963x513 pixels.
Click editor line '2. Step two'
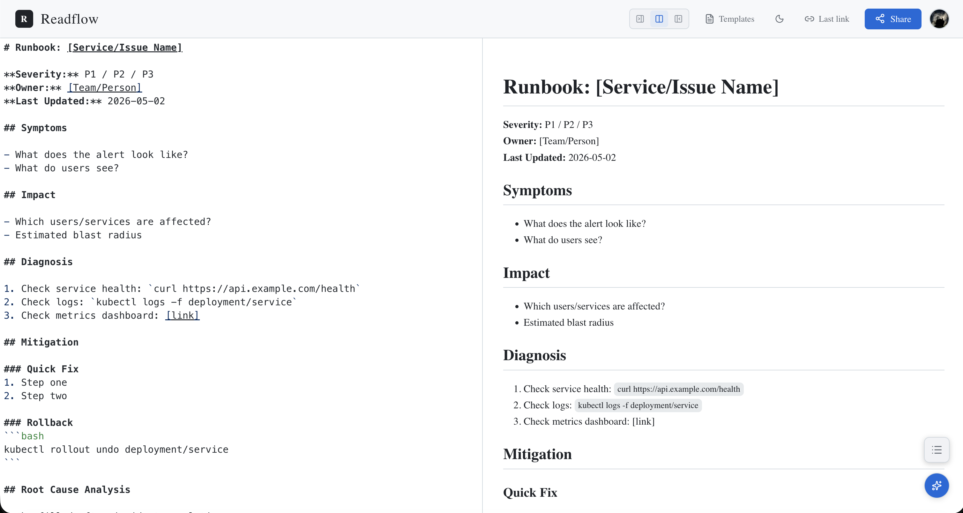[35, 396]
